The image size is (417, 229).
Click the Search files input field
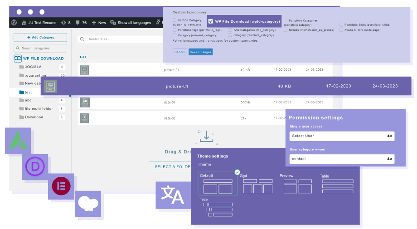coord(120,39)
